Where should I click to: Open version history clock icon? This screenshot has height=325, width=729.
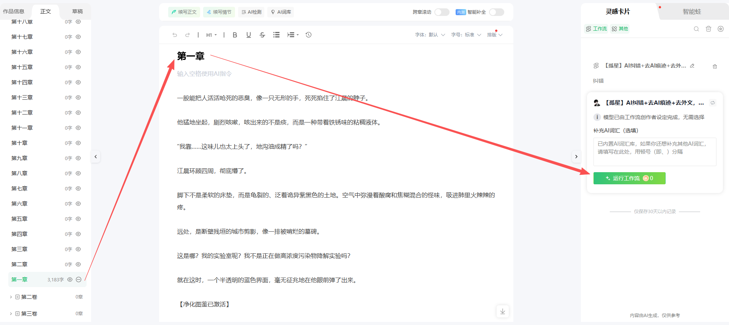pos(309,35)
